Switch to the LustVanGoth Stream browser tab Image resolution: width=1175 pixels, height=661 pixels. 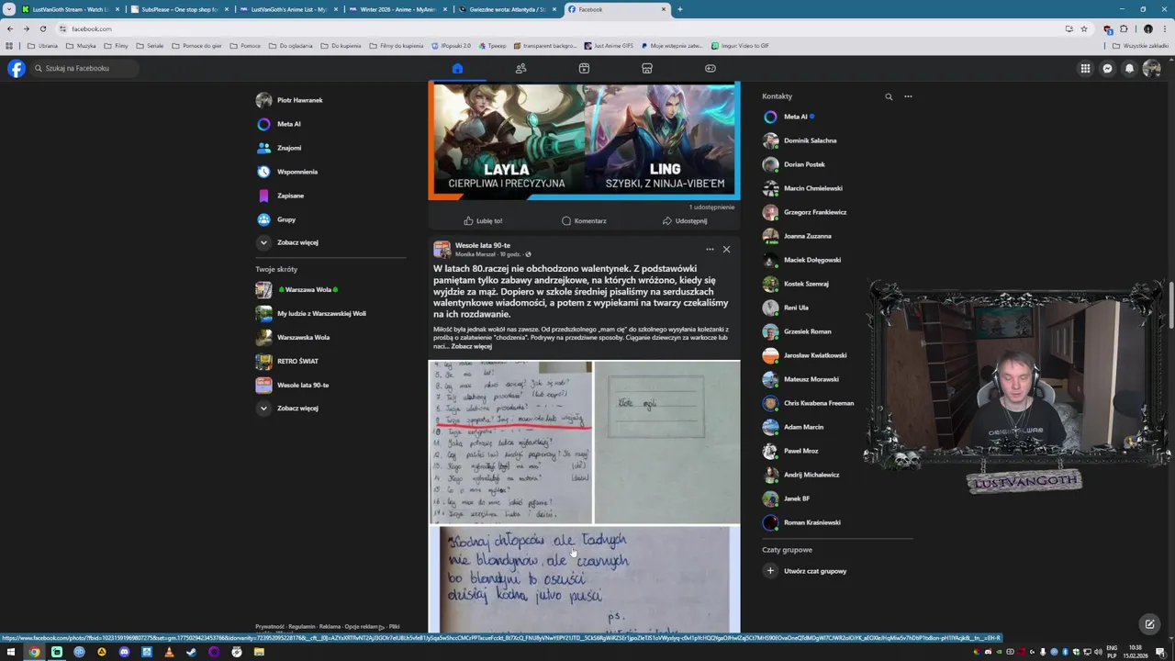[70, 9]
